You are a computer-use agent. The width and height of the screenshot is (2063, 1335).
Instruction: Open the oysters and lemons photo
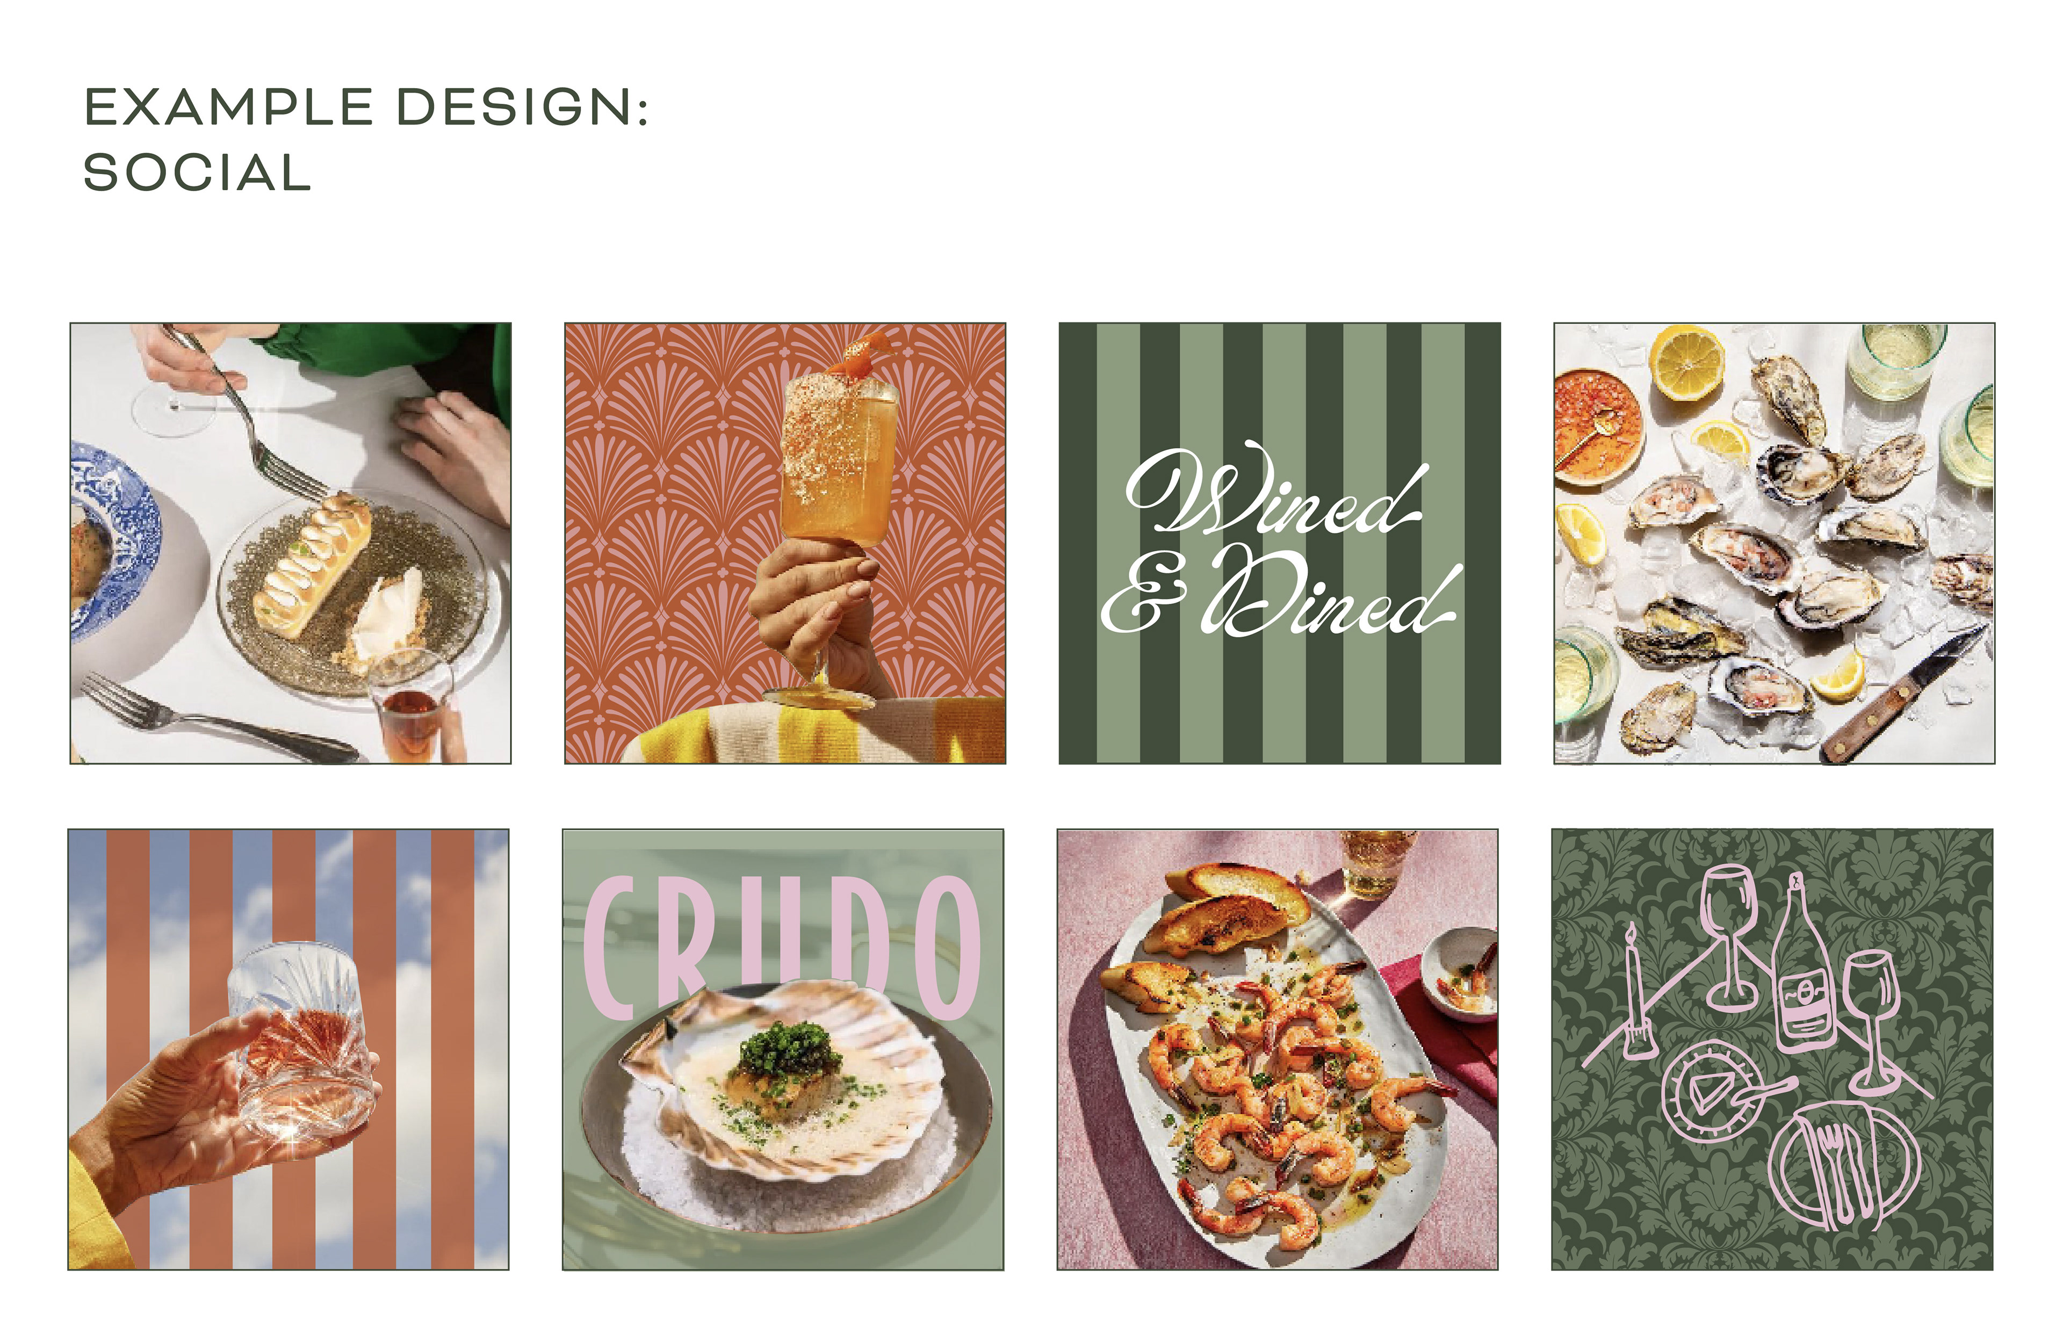pyautogui.click(x=1775, y=544)
